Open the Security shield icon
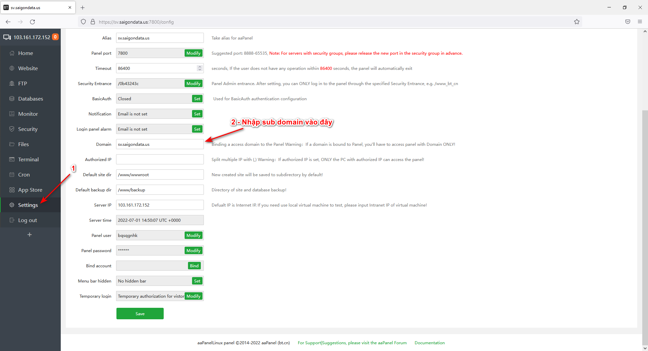The width and height of the screenshot is (648, 351). click(12, 129)
